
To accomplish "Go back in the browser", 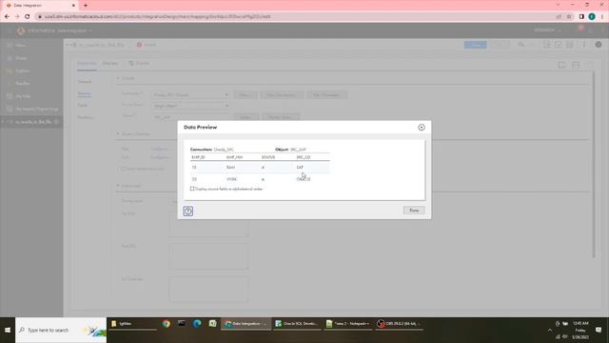I will [x=7, y=17].
